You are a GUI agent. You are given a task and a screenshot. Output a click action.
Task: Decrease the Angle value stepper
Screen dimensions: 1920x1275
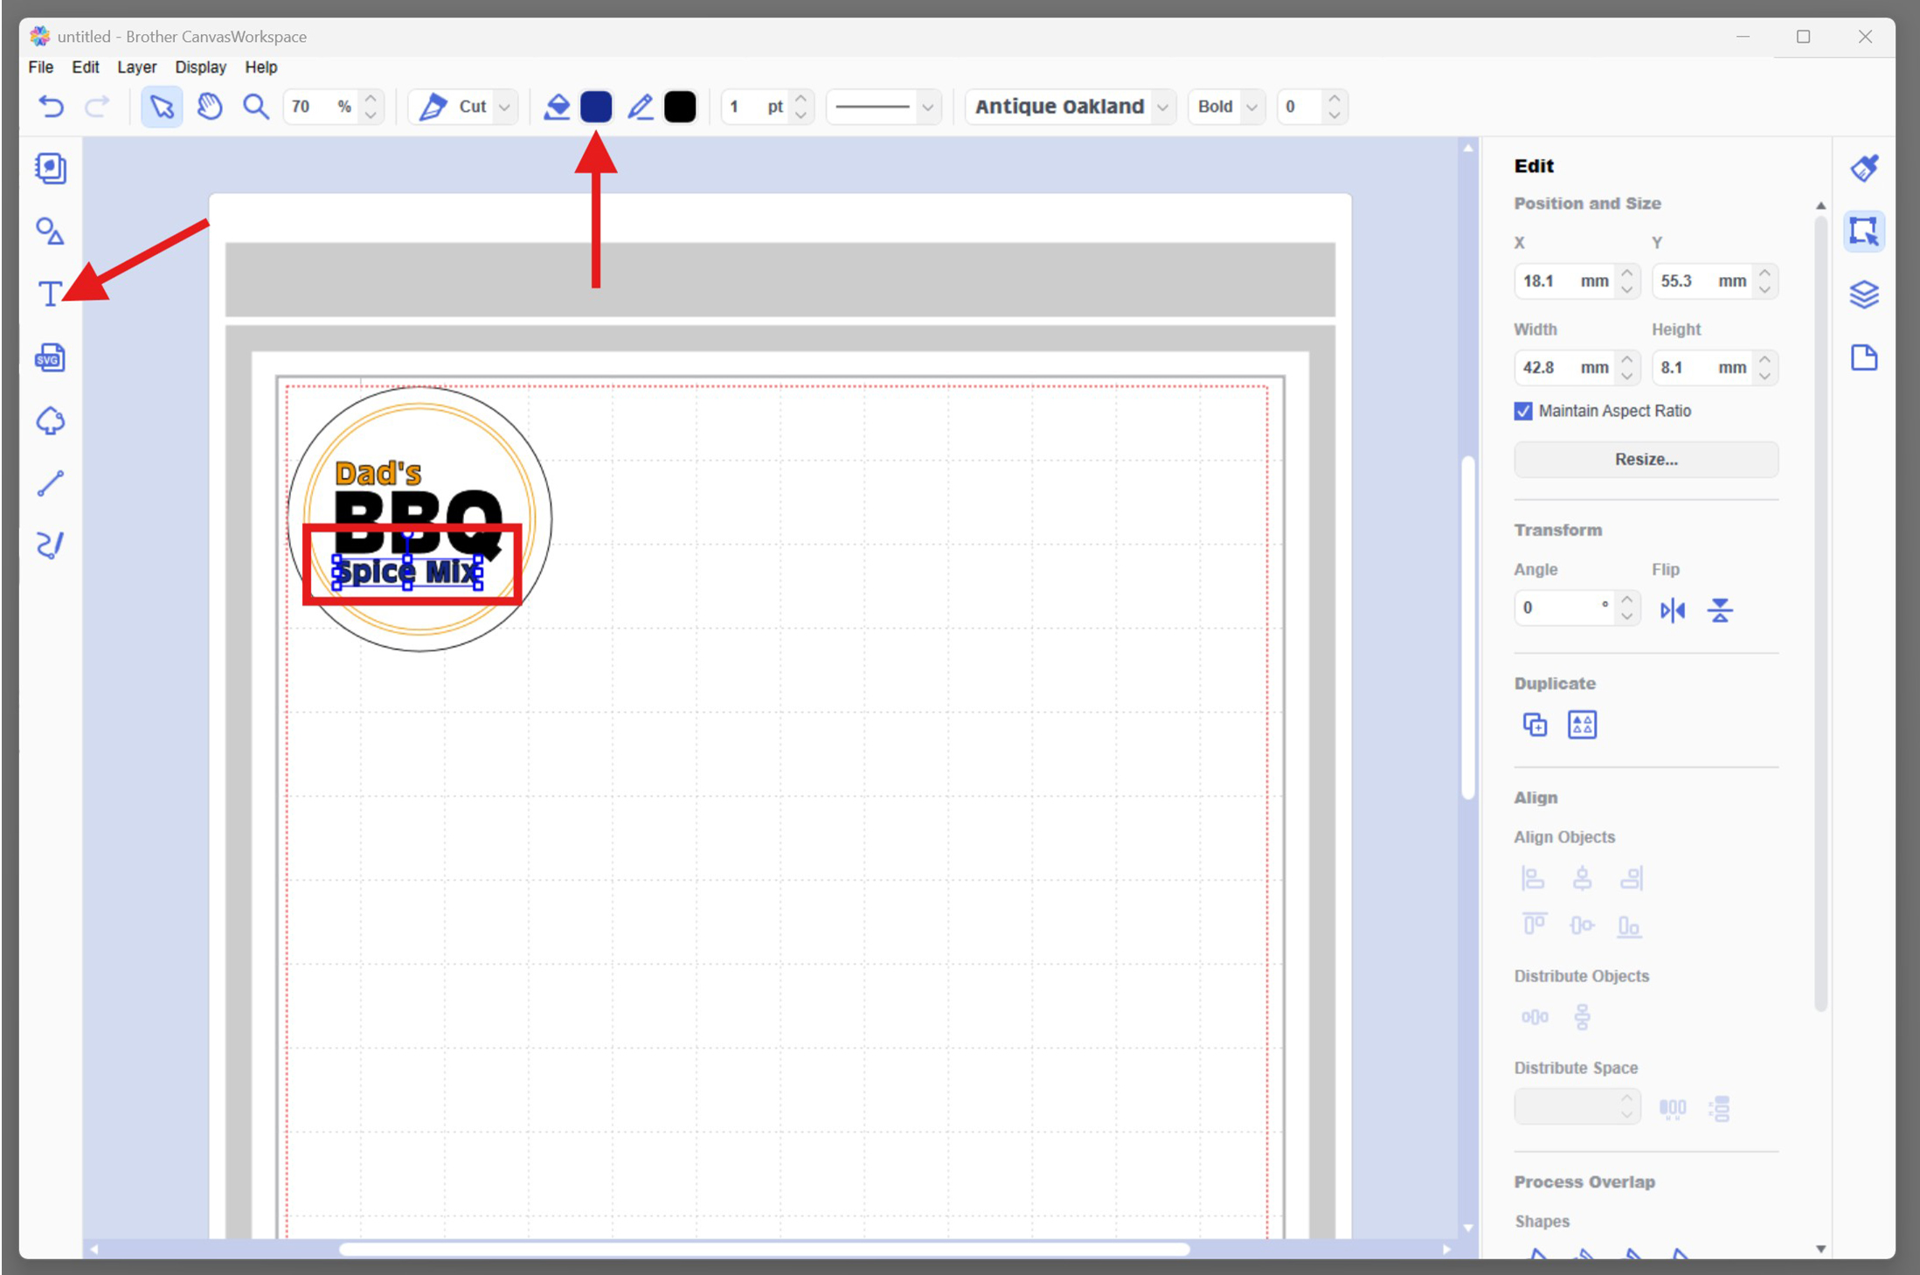pyautogui.click(x=1626, y=616)
